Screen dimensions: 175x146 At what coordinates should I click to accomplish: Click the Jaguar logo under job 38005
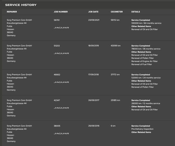click(61, 133)
